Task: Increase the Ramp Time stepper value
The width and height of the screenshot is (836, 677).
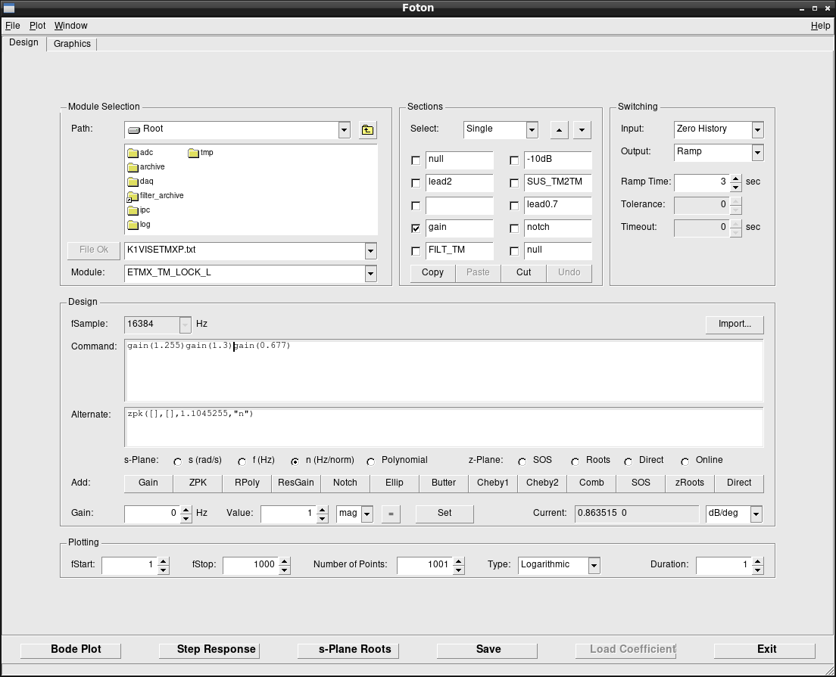Action: click(735, 178)
